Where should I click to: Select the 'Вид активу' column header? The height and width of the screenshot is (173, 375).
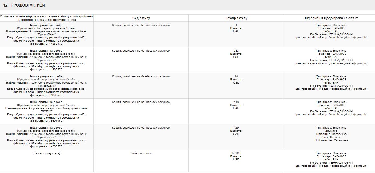(141, 18)
